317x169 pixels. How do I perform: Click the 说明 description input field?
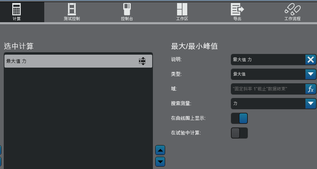point(268,59)
